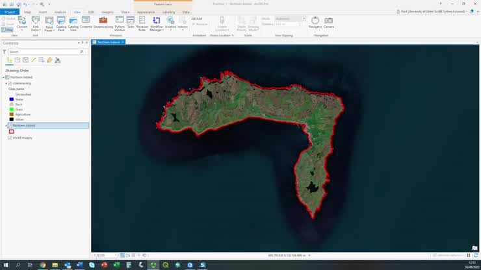Select List By Drawing Order icon
The image size is (481, 270).
(x=9, y=60)
